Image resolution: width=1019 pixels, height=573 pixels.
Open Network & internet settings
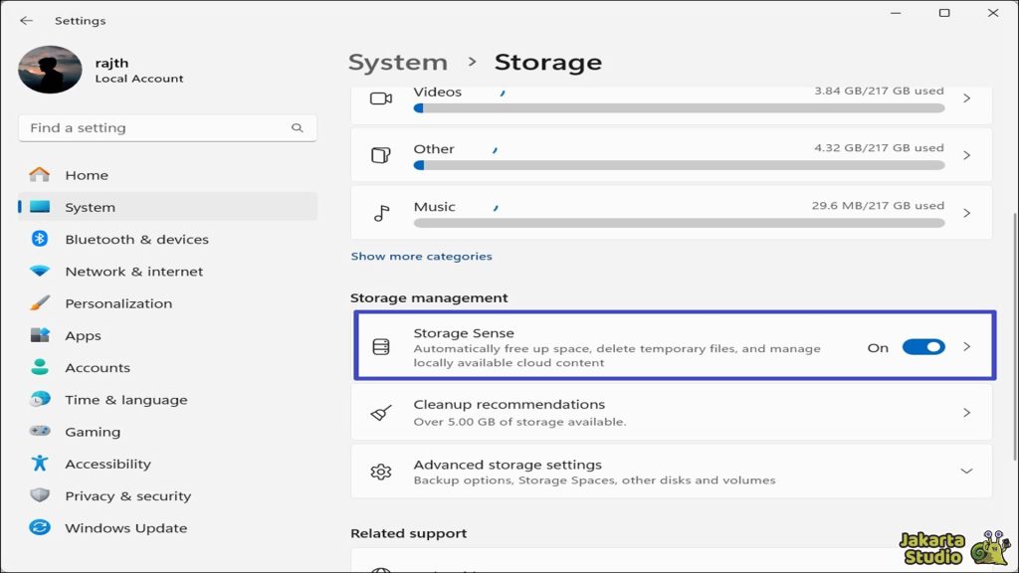pos(133,272)
